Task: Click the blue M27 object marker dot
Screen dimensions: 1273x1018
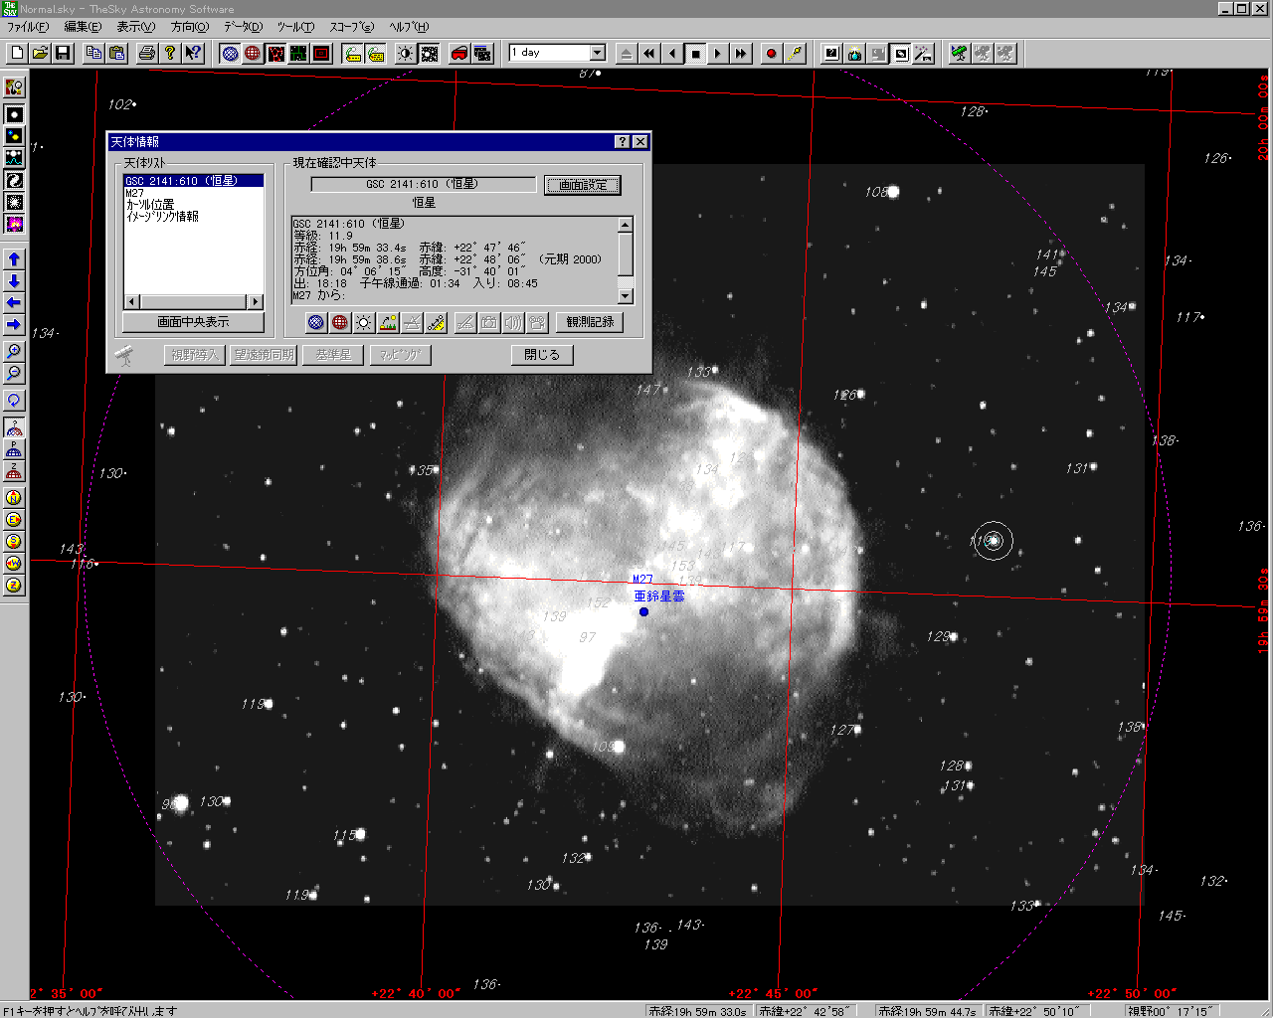Action: 643,611
